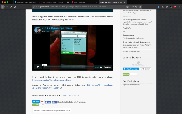Open the Firefox hamburger menu
Screen dimensions: 182x114
pos(179,7)
